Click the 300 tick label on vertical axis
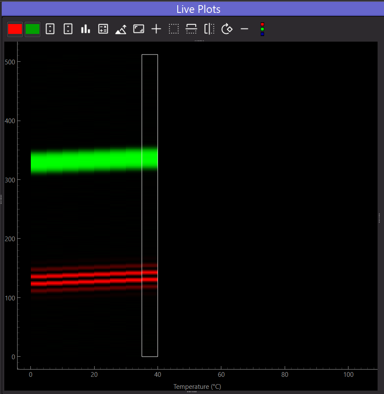Image resolution: width=384 pixels, height=394 pixels. pos(10,180)
